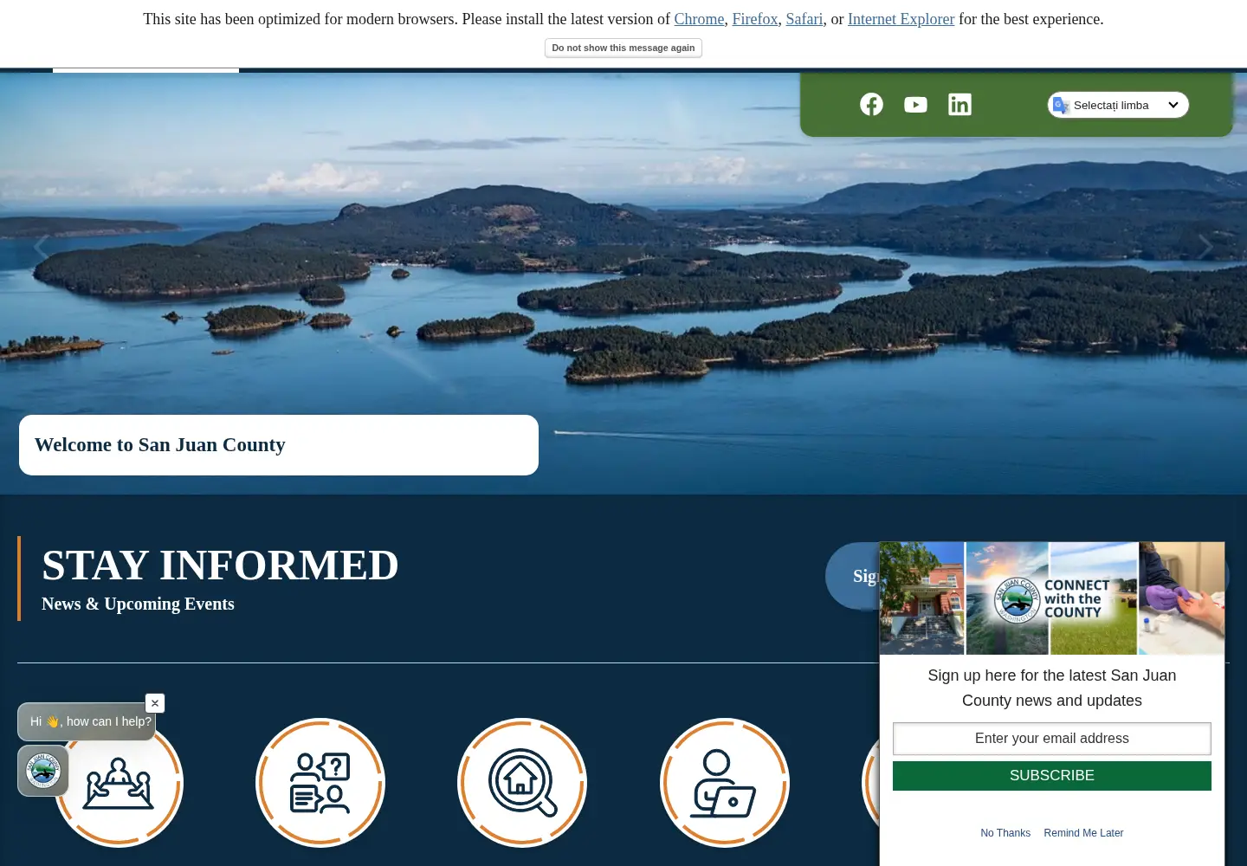Focus the Enter your email address field
1247x866 pixels.
(1052, 739)
